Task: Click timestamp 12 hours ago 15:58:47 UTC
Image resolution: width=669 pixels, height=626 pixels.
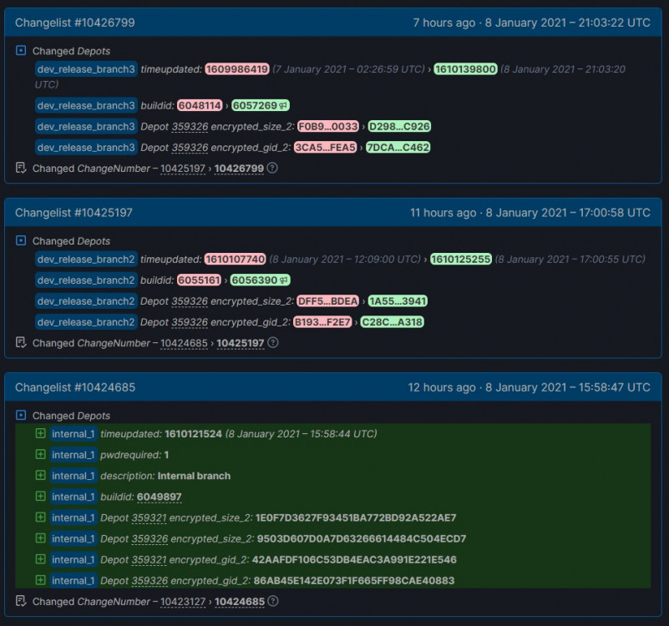Action: pos(529,387)
